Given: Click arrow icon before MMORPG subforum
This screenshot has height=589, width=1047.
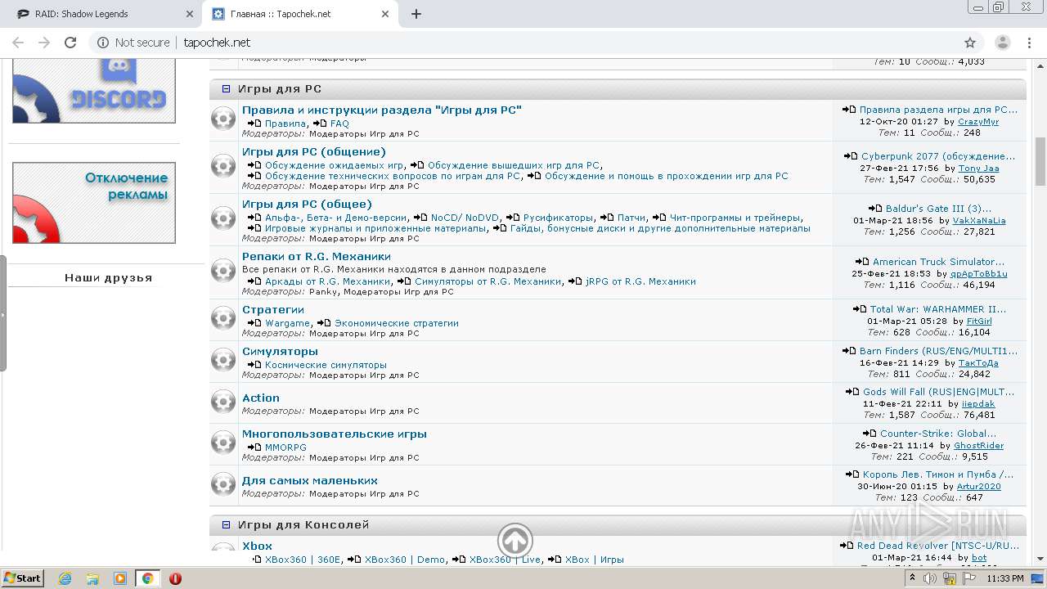Looking at the screenshot, I should point(254,447).
